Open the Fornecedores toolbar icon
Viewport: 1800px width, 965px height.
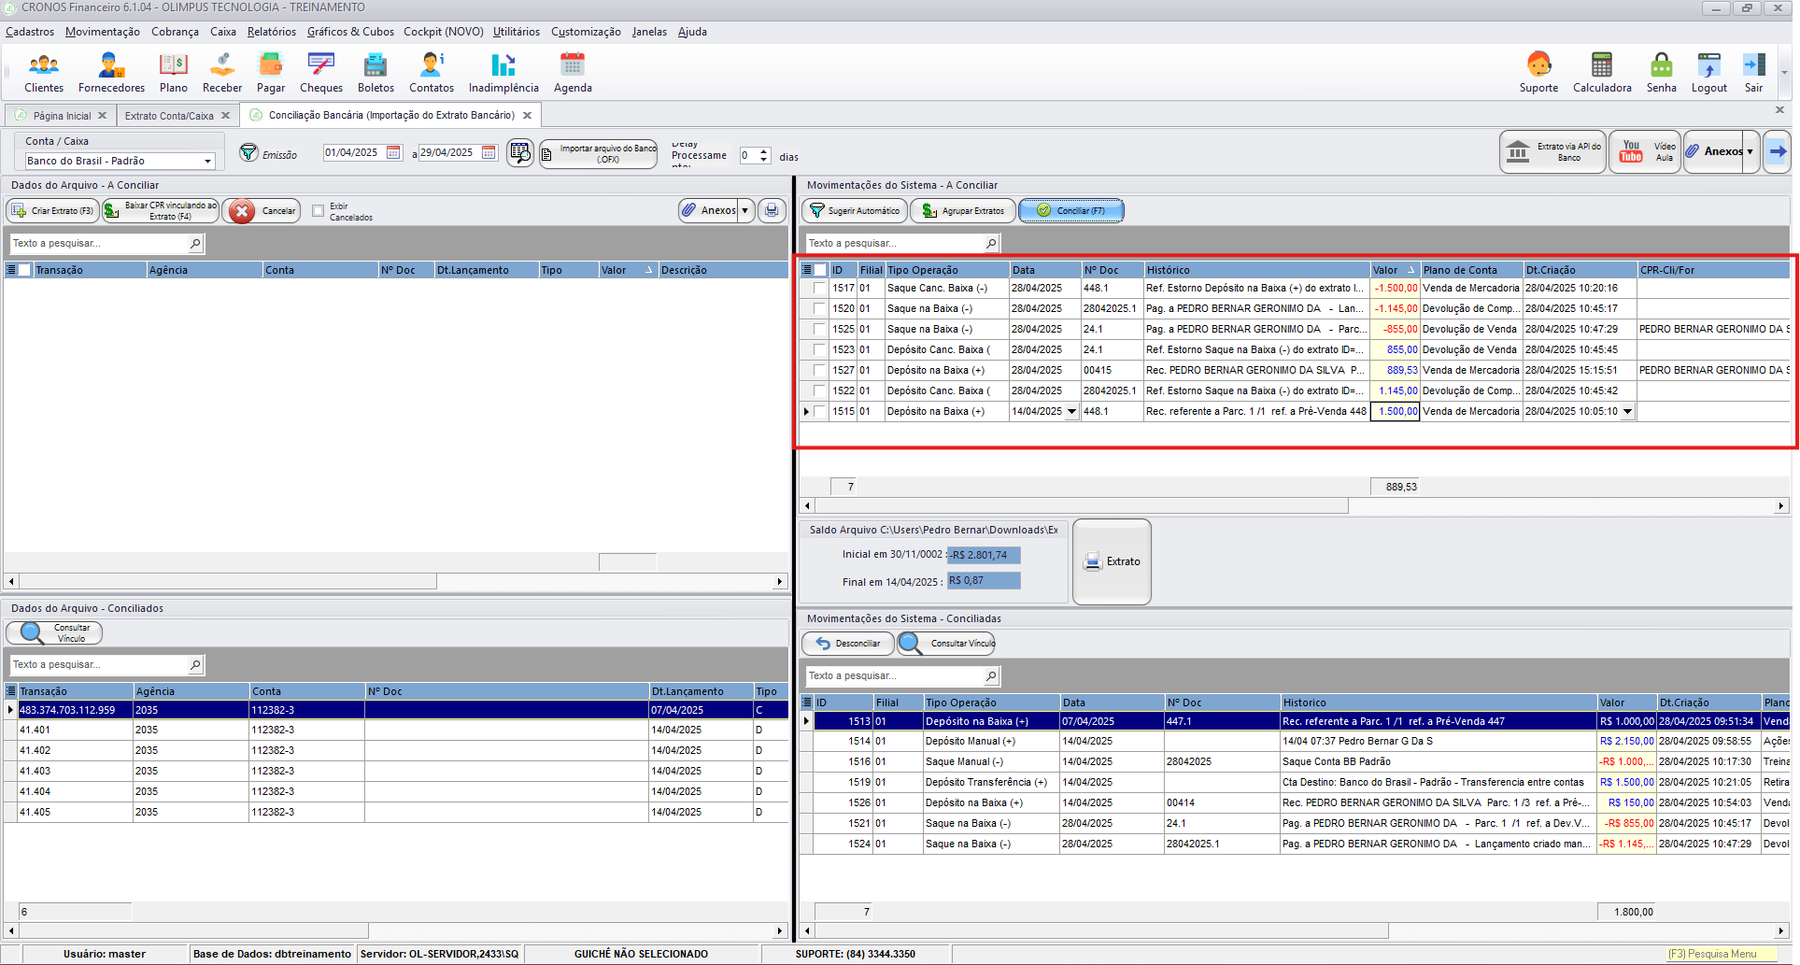(x=111, y=73)
